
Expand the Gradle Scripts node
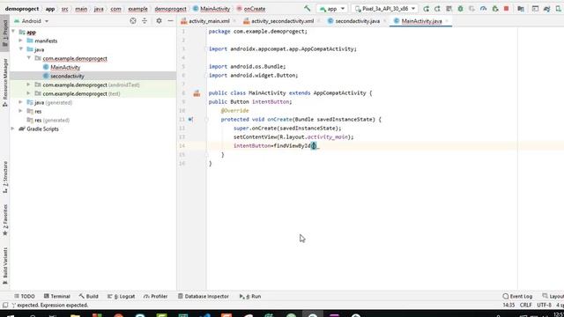tap(13, 129)
